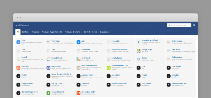Click the Row element plus icon
Image resolution: width=211 pixels, height=98 pixels.
pyautogui.click(x=18, y=42)
